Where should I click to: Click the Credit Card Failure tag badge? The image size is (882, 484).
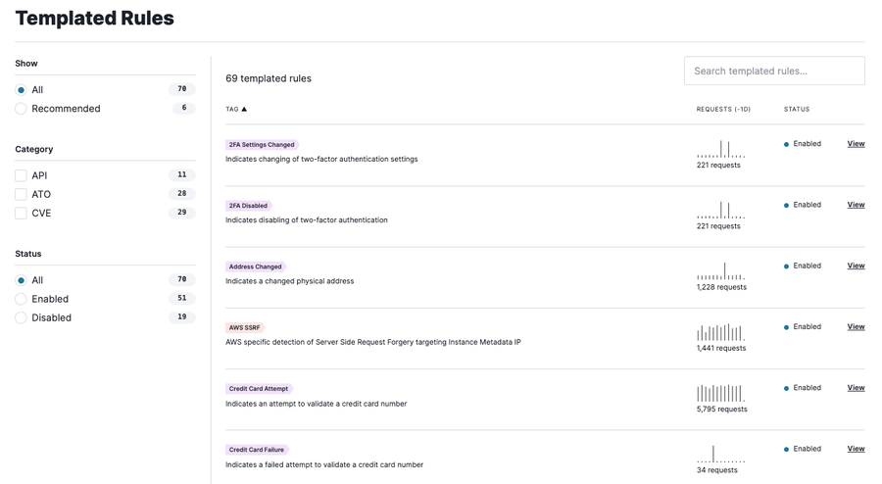click(257, 450)
